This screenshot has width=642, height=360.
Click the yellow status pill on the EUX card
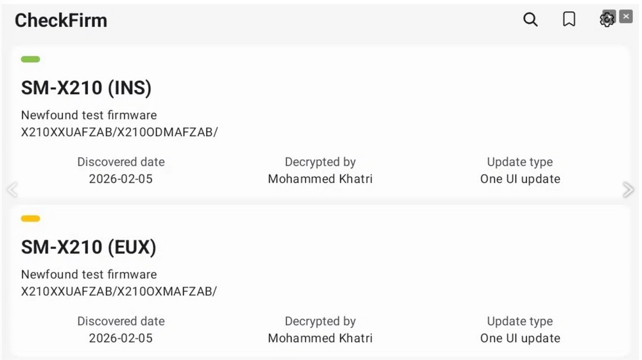(x=30, y=219)
